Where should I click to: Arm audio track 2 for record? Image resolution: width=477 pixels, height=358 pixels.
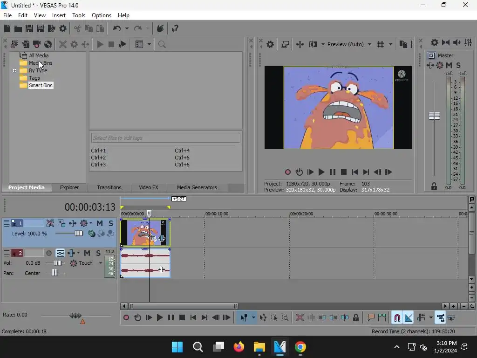pyautogui.click(x=48, y=253)
